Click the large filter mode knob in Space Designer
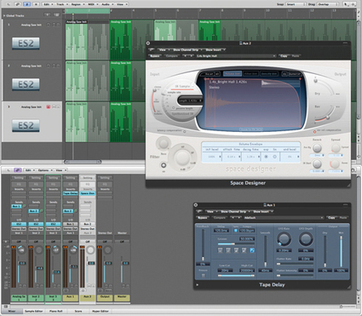 (x=182, y=157)
